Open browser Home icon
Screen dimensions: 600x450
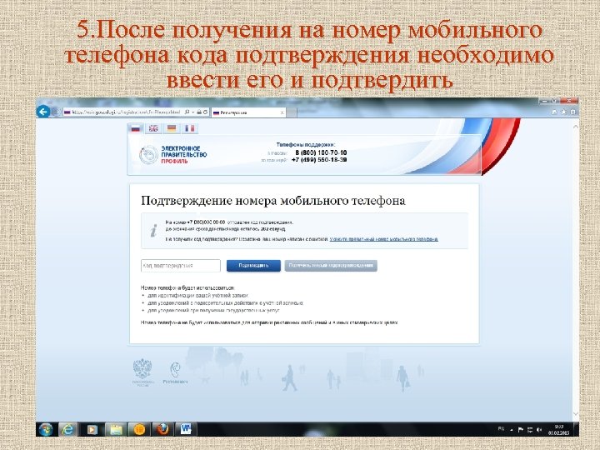(x=554, y=112)
